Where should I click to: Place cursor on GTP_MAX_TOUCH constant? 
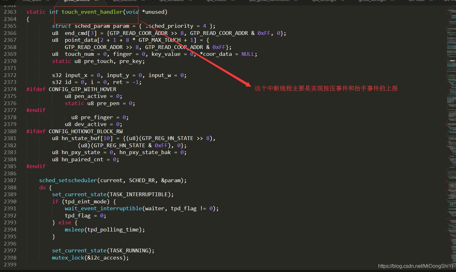tap(160, 40)
